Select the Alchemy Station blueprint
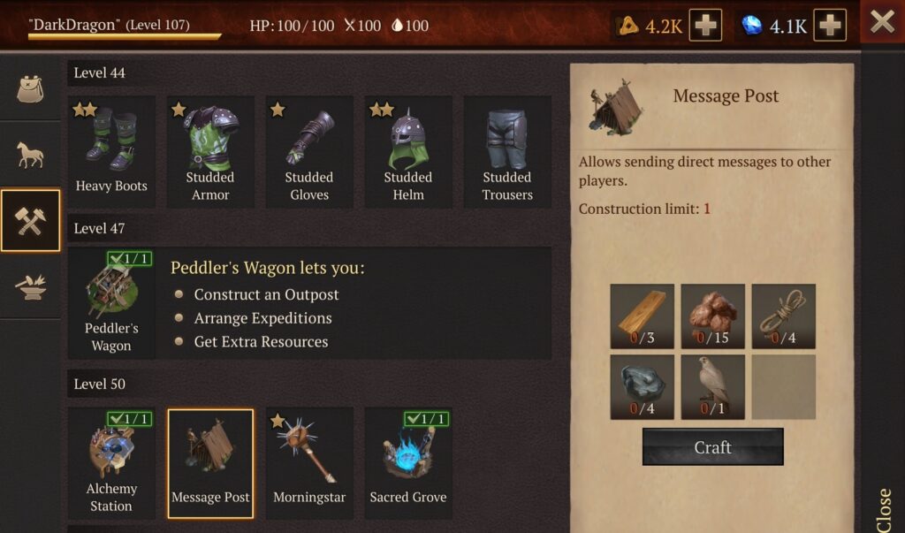This screenshot has height=533, width=905. coord(111,463)
